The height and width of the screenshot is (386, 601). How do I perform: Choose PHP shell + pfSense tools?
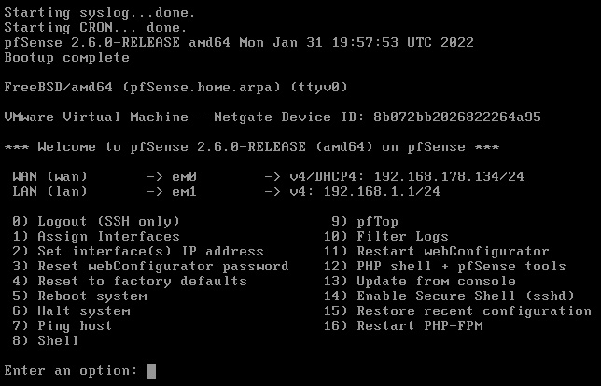point(445,267)
